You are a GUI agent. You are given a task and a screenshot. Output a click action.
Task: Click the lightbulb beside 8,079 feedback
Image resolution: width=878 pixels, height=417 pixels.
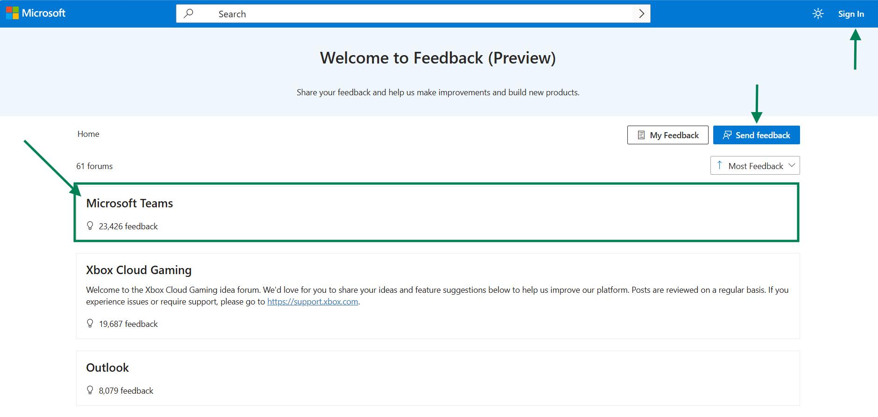[x=90, y=390]
